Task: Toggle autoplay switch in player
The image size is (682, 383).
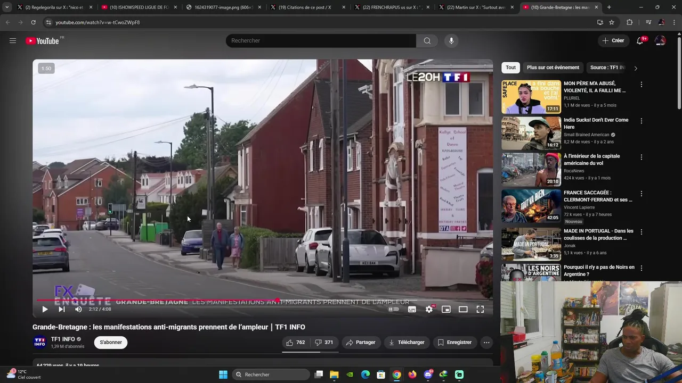Action: [x=394, y=309]
